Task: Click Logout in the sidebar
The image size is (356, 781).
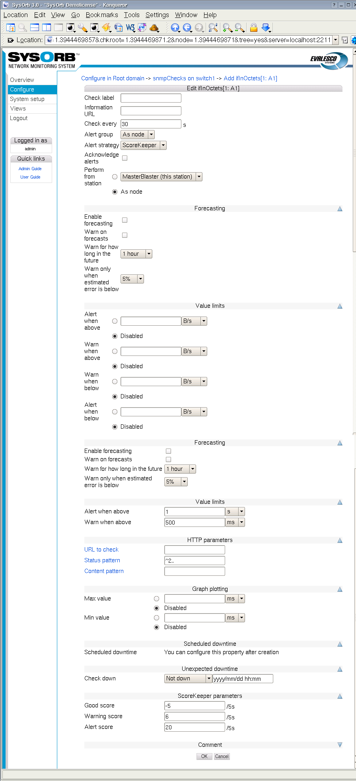Action: [19, 118]
